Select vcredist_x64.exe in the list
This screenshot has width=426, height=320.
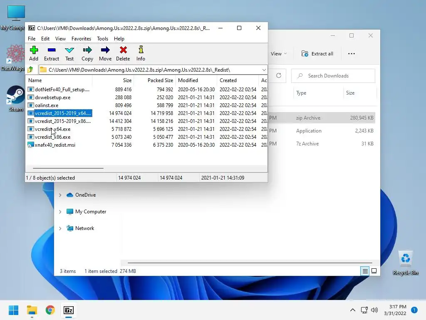[x=146, y=129]
